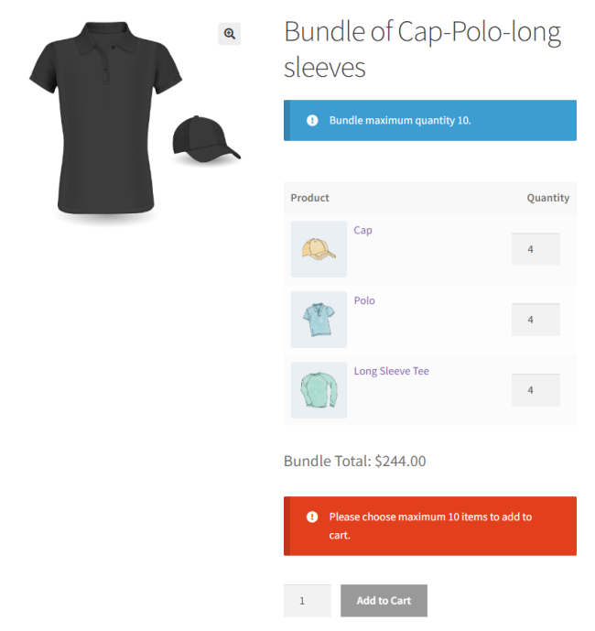Focus the Cap quantity field

(x=535, y=249)
